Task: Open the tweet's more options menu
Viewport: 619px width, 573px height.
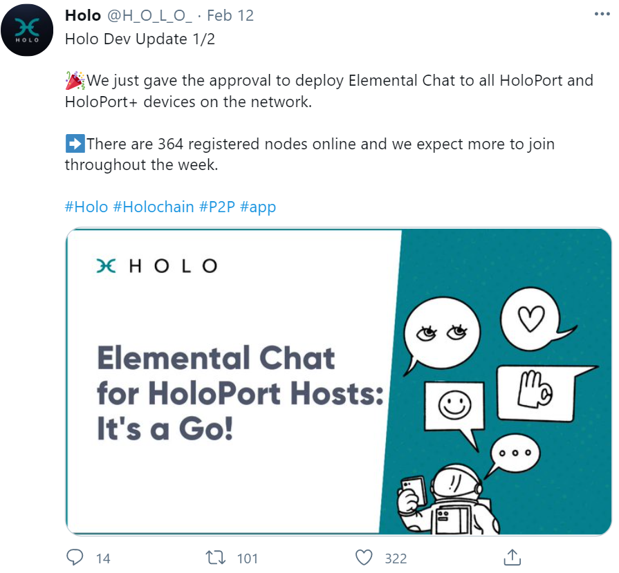Action: (x=602, y=15)
